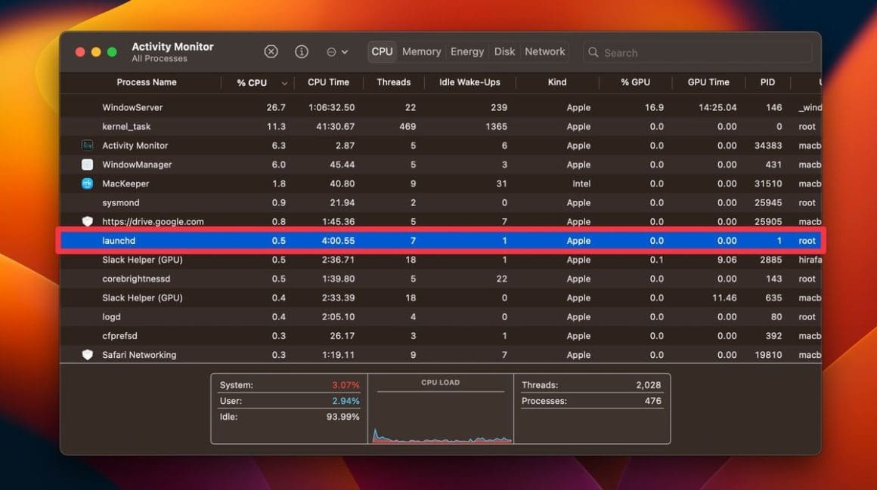Sort processes by CPU Time column
877x490 pixels.
tap(328, 82)
